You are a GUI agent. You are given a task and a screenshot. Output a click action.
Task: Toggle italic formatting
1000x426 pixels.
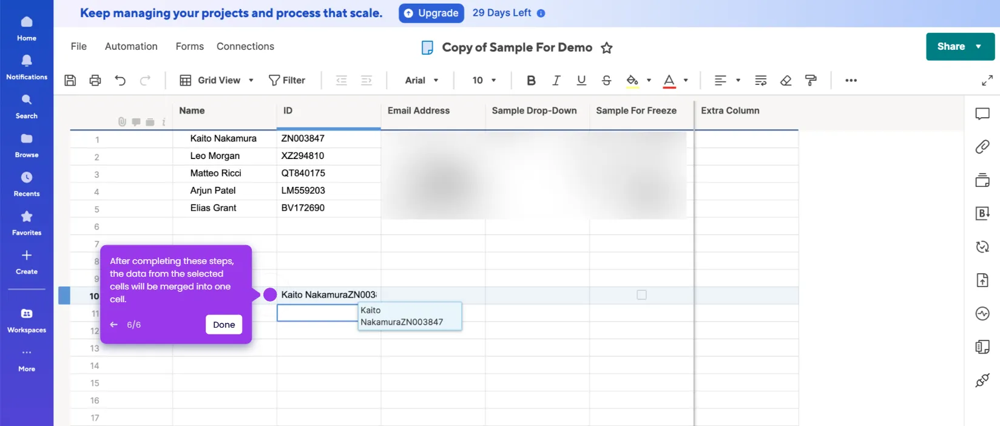pyautogui.click(x=556, y=80)
